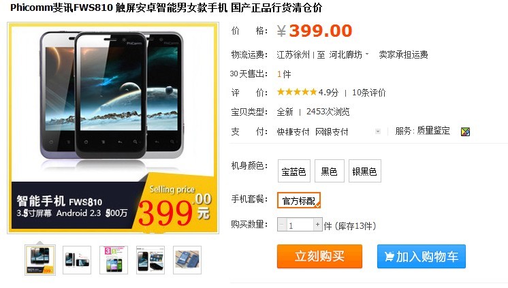
Task: Increase purchase quantity with plus button
Action: pos(317,225)
